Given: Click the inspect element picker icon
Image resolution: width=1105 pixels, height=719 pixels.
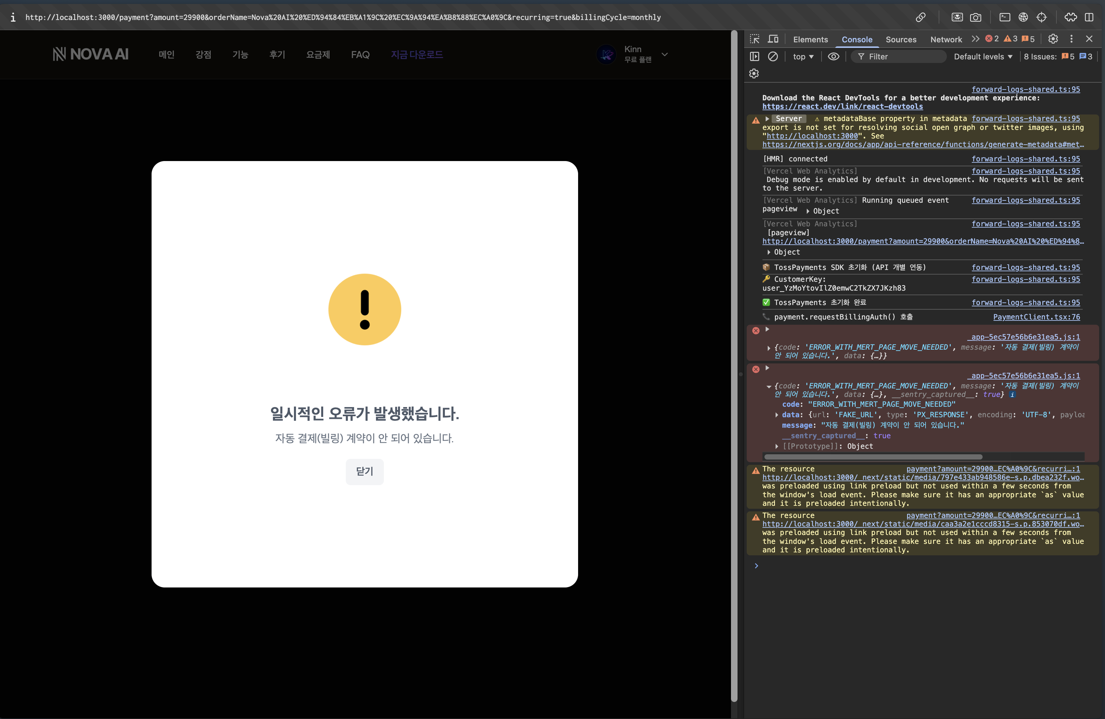Looking at the screenshot, I should (x=755, y=39).
